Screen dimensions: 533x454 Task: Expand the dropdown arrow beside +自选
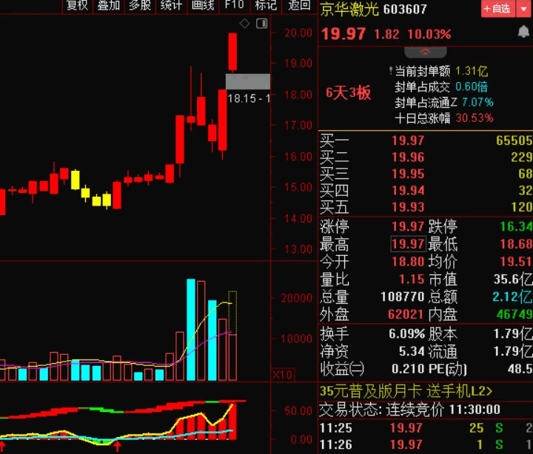[523, 8]
